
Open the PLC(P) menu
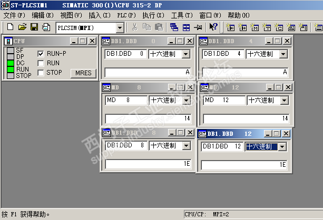(126, 15)
